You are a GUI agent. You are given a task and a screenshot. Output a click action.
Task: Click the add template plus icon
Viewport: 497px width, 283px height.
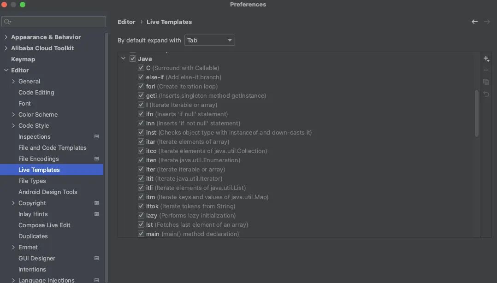(486, 59)
